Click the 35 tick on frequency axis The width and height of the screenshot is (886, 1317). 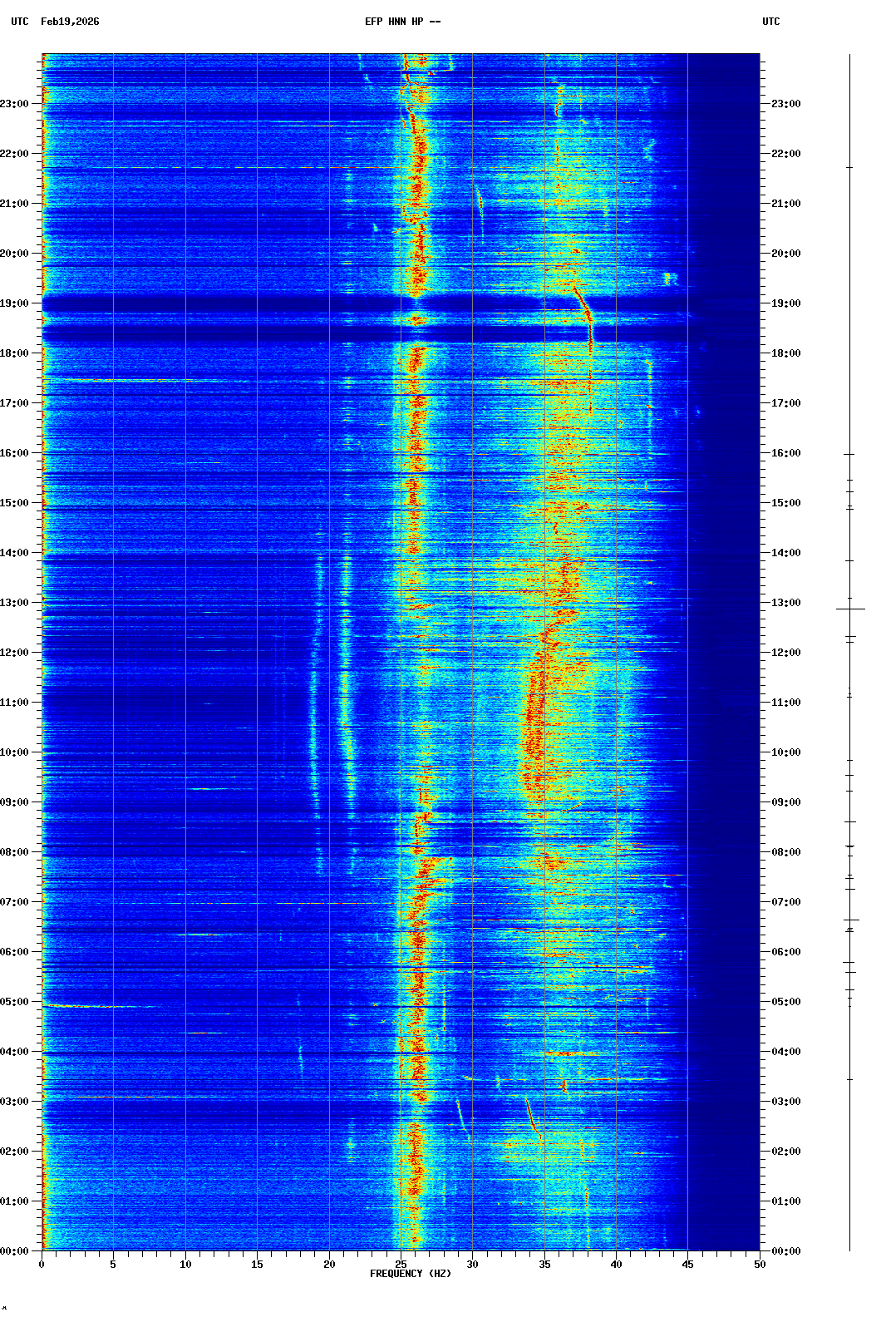[544, 1265]
